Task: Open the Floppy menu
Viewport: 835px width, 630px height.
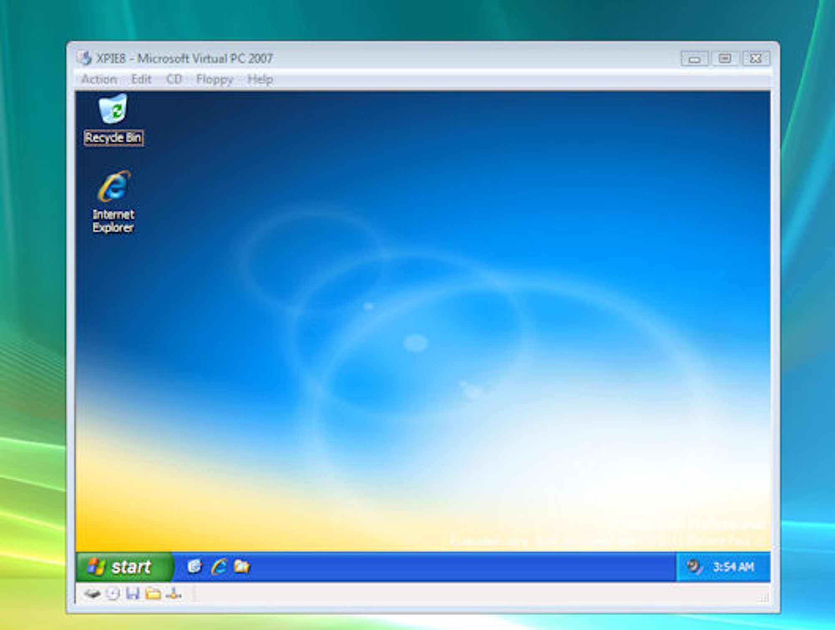Action: point(215,79)
